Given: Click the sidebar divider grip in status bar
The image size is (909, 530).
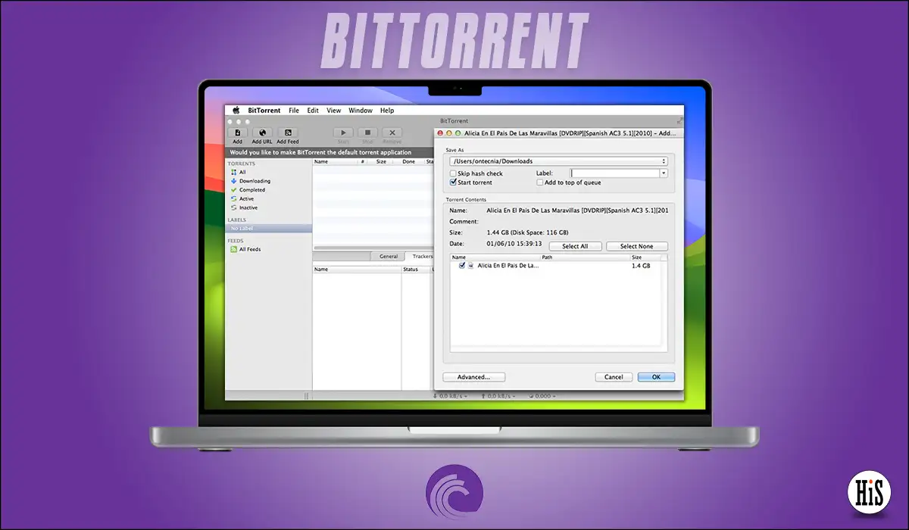Looking at the screenshot, I should point(307,396).
